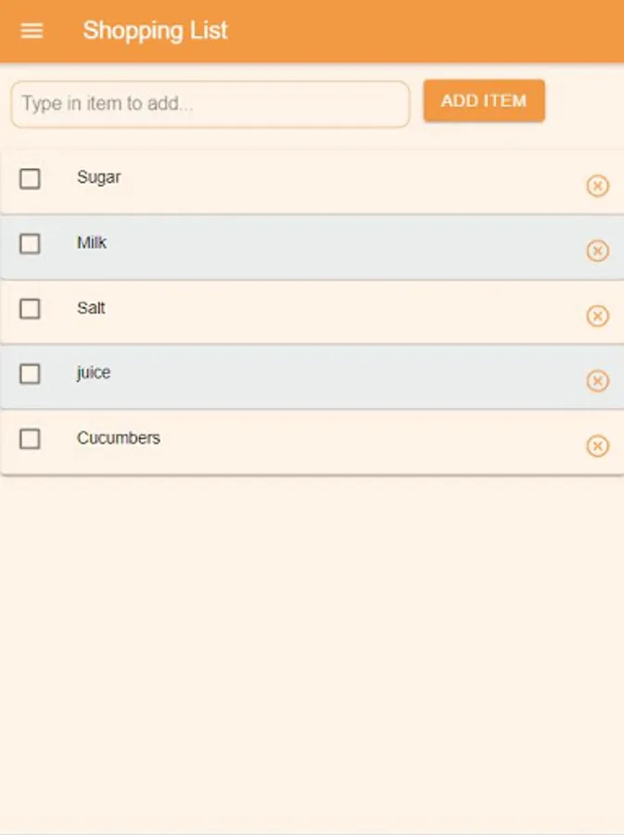Image resolution: width=624 pixels, height=835 pixels.
Task: Select the Salt item text
Action: click(x=91, y=308)
